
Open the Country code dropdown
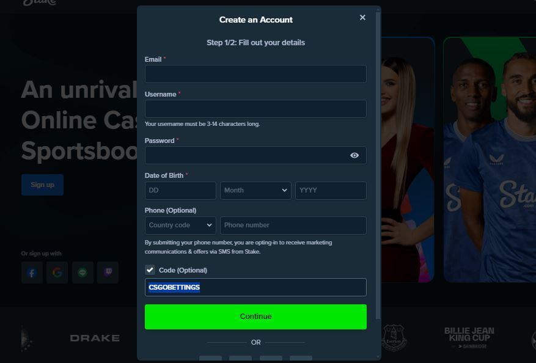tap(180, 226)
